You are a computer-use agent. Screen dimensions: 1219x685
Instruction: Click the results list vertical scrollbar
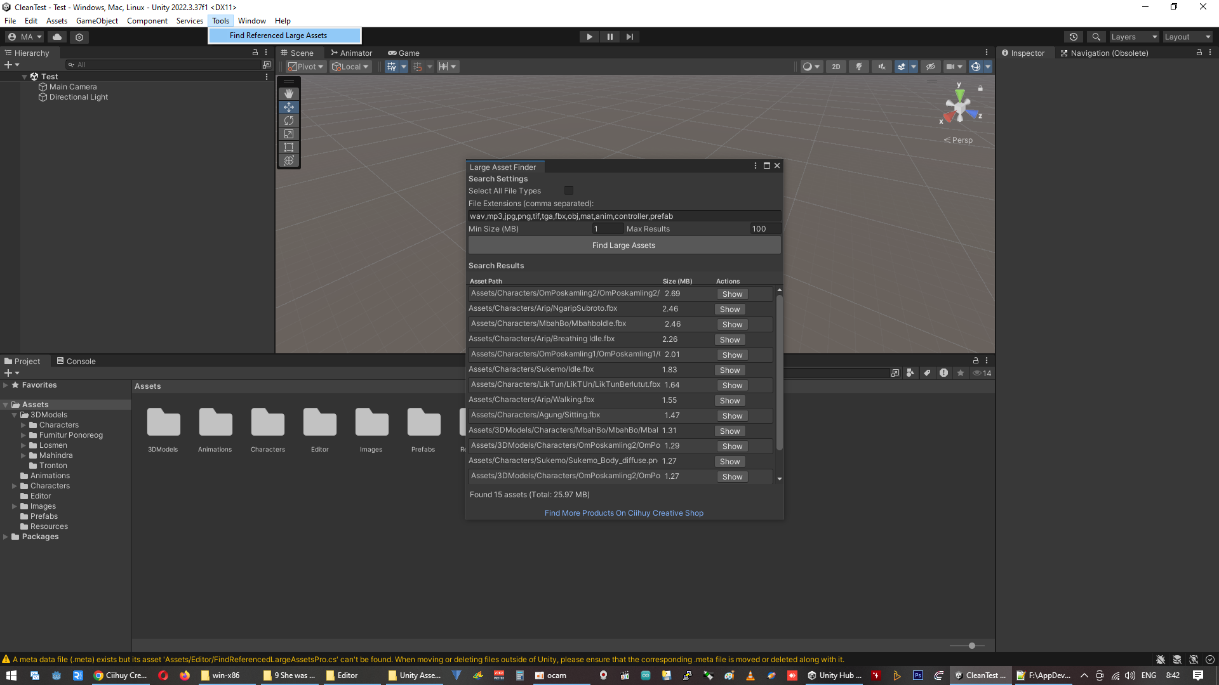779,372
